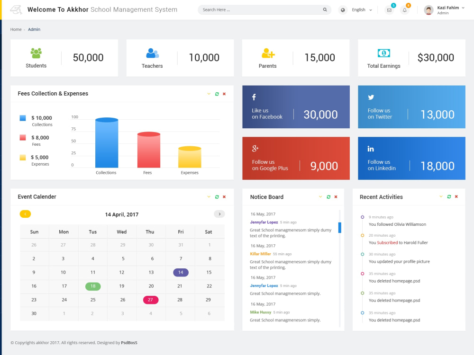
Task: Go to previous month in calendar
Action: click(x=26, y=214)
